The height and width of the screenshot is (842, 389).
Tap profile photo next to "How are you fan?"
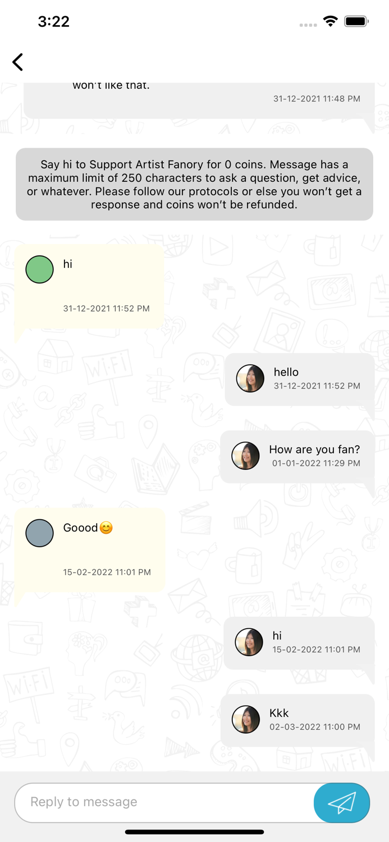coord(246,455)
